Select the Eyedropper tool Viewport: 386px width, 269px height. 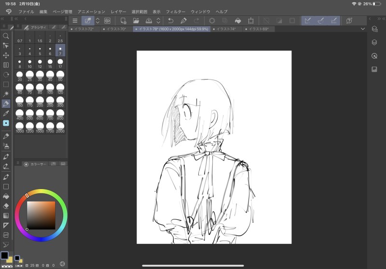point(6,113)
